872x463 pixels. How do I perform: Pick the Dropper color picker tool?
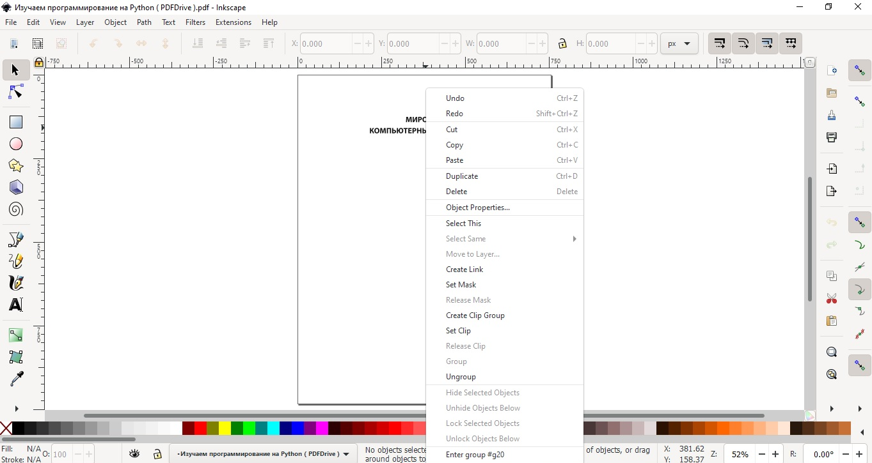click(16, 379)
